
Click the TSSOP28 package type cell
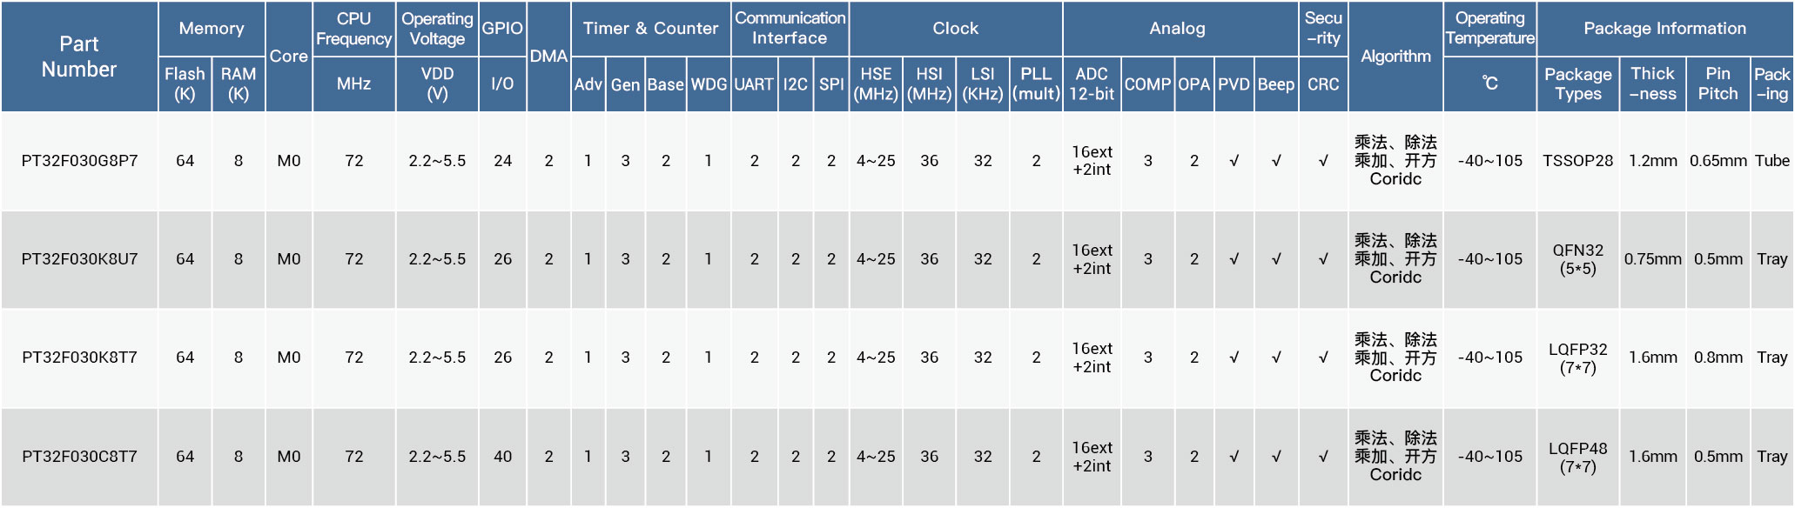click(x=1577, y=161)
